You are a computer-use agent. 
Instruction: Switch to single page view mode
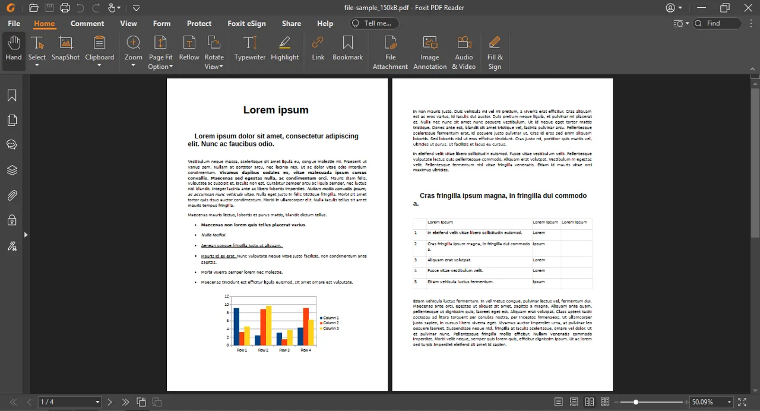tap(559, 402)
